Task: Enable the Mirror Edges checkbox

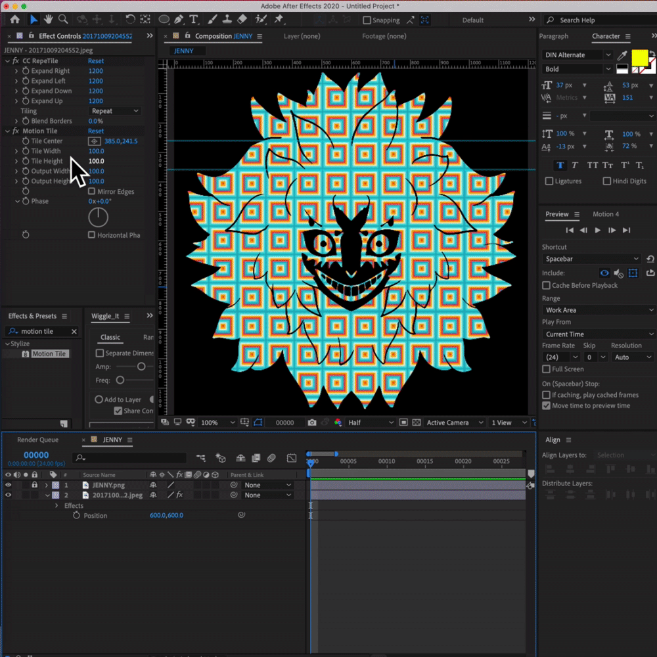Action: [92, 191]
